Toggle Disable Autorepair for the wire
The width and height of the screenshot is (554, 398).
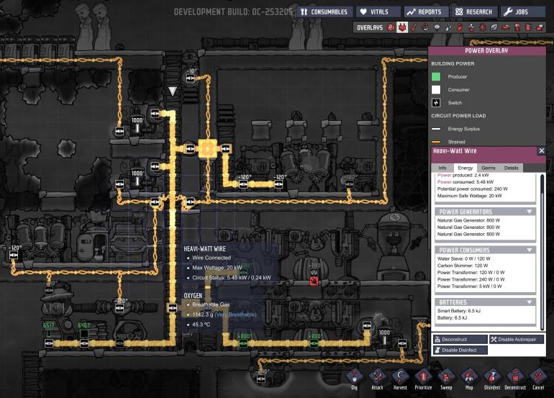point(517,339)
